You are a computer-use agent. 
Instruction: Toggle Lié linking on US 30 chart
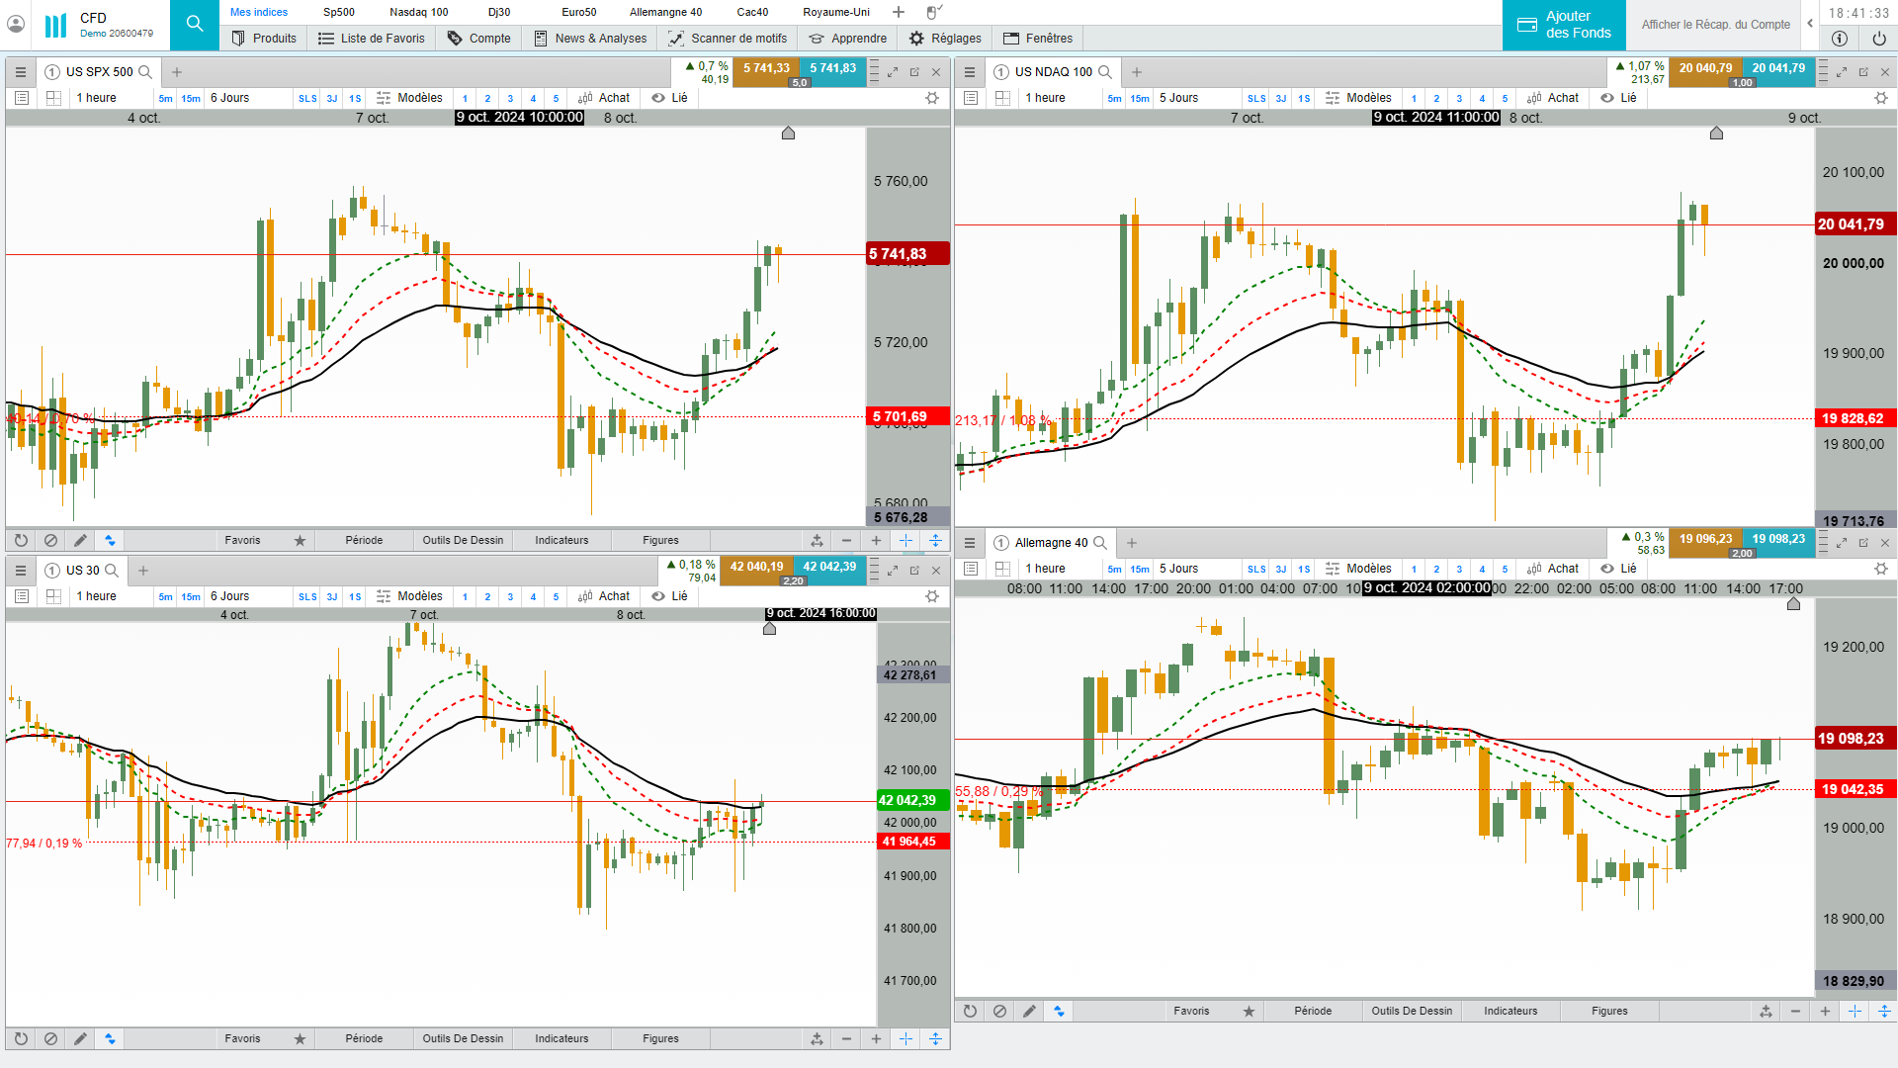658,596
